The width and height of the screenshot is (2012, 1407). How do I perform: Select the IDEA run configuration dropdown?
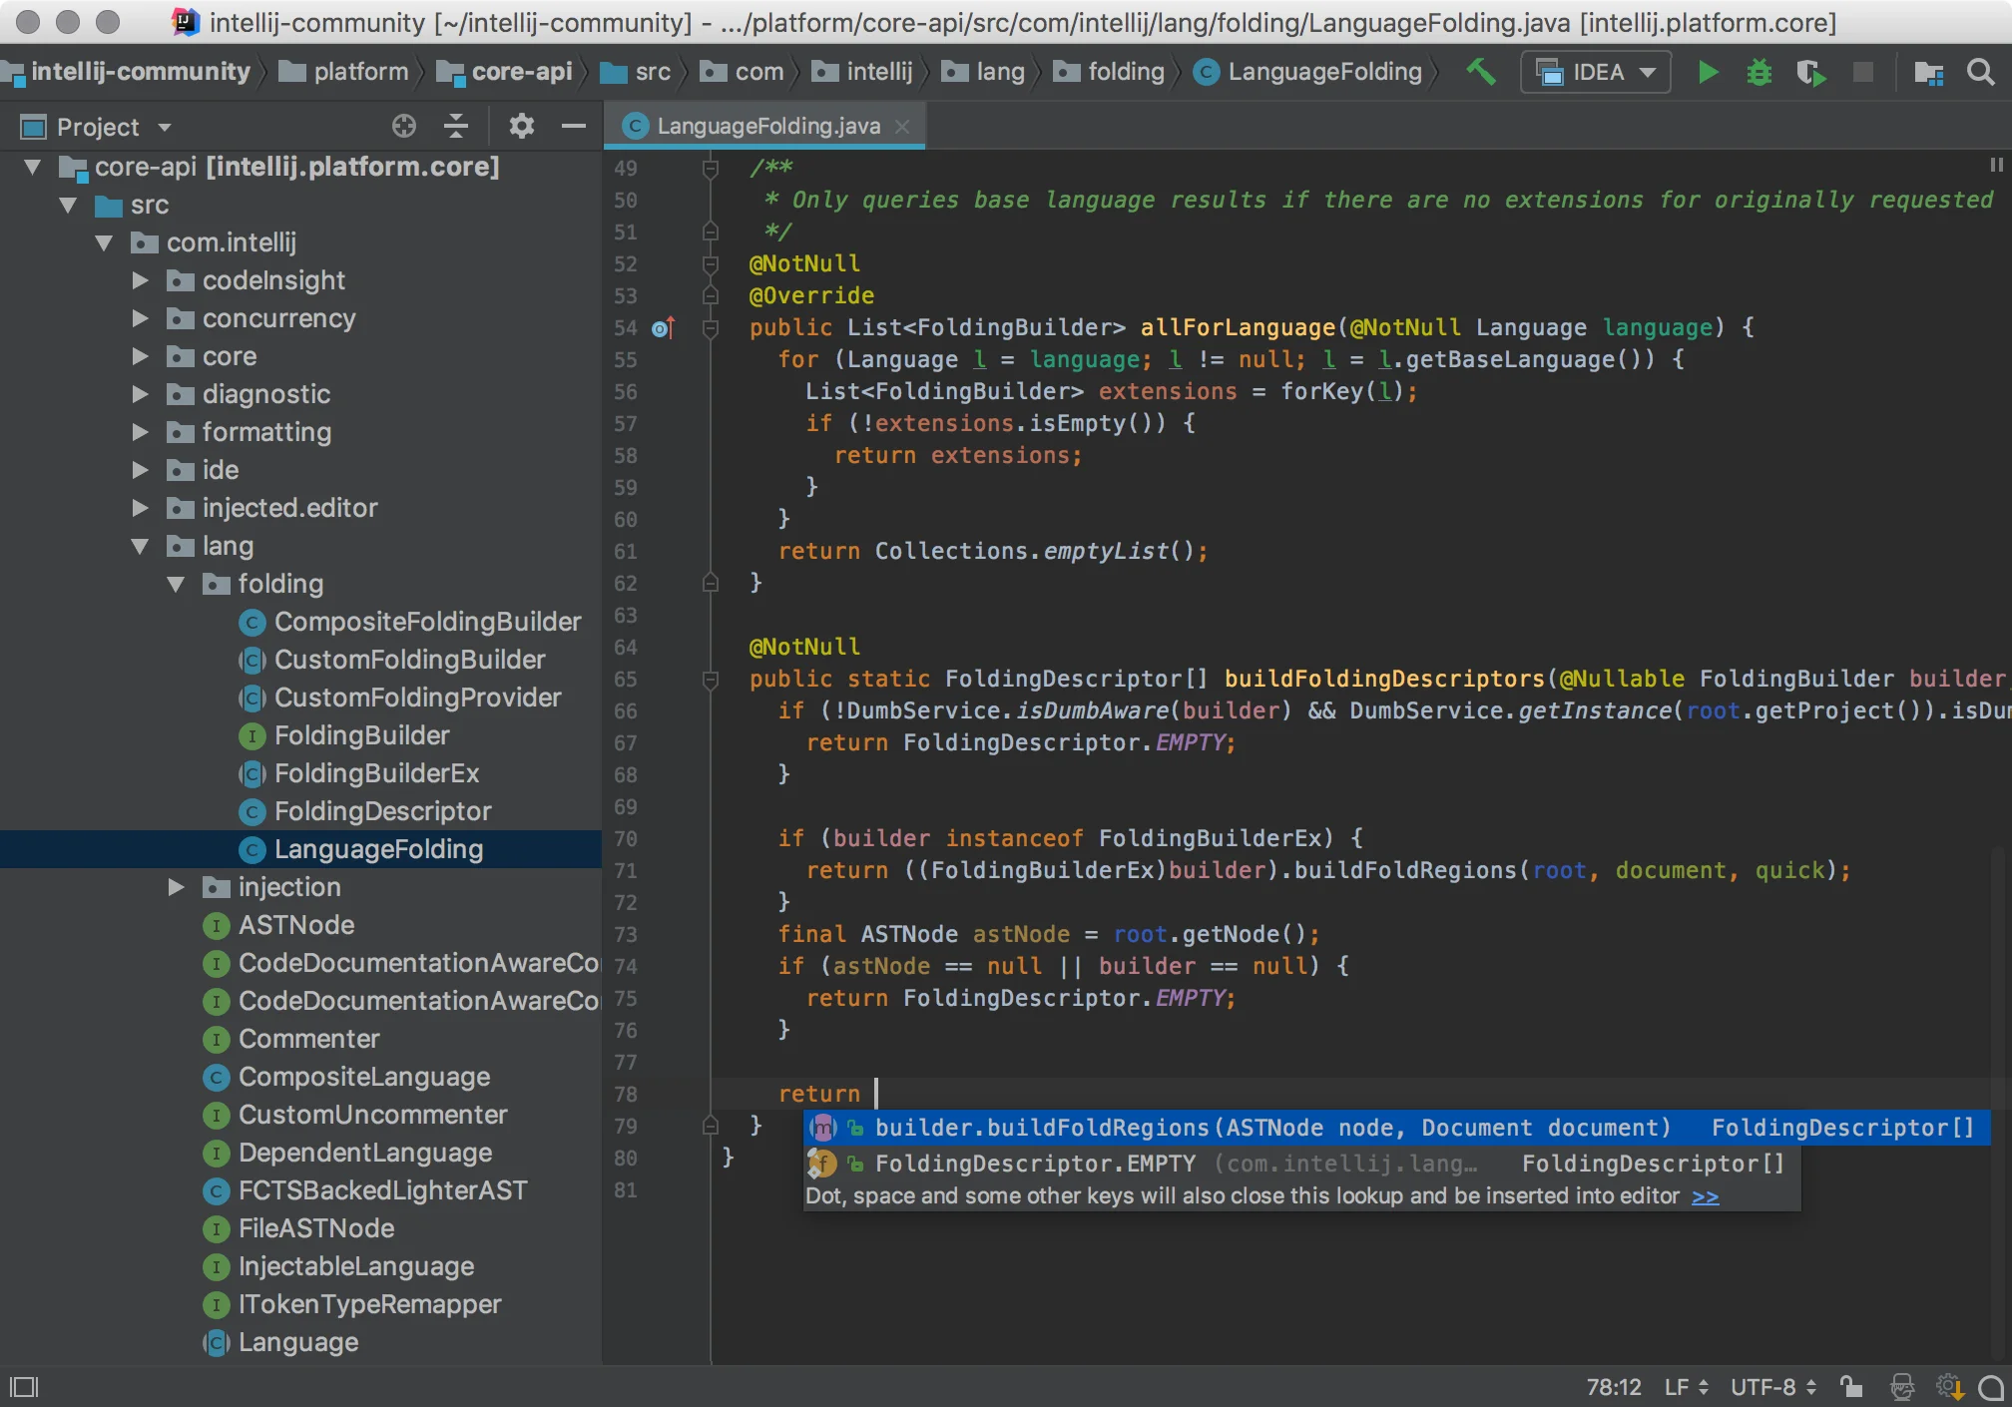1598,74
